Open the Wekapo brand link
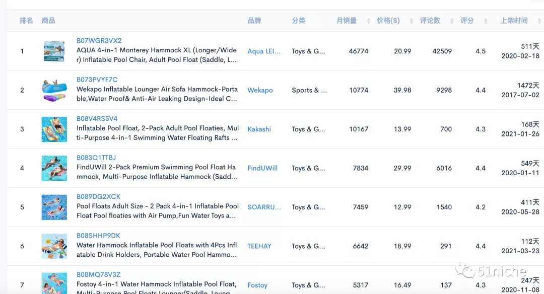The width and height of the screenshot is (544, 294). [x=260, y=90]
